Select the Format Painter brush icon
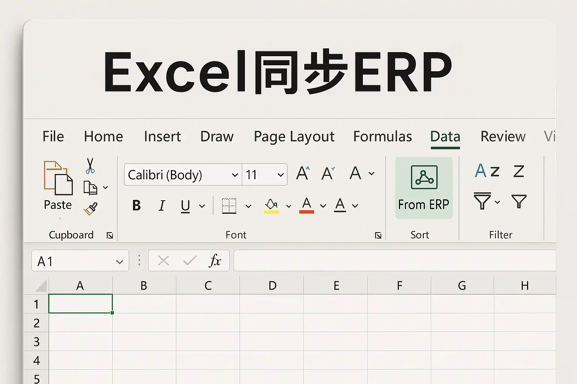The height and width of the screenshot is (384, 577). 91,208
